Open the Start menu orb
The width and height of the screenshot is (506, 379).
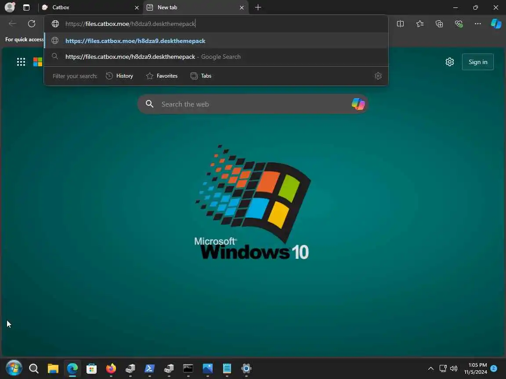tap(14, 368)
